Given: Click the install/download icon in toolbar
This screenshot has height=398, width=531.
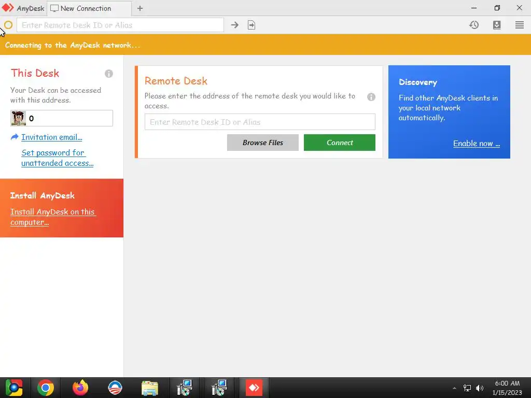Looking at the screenshot, I should point(496,25).
